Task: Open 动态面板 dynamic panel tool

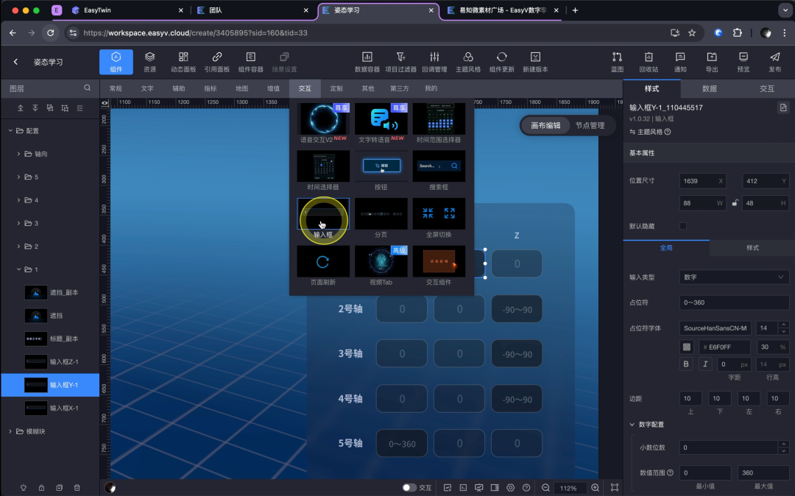Action: click(x=183, y=62)
